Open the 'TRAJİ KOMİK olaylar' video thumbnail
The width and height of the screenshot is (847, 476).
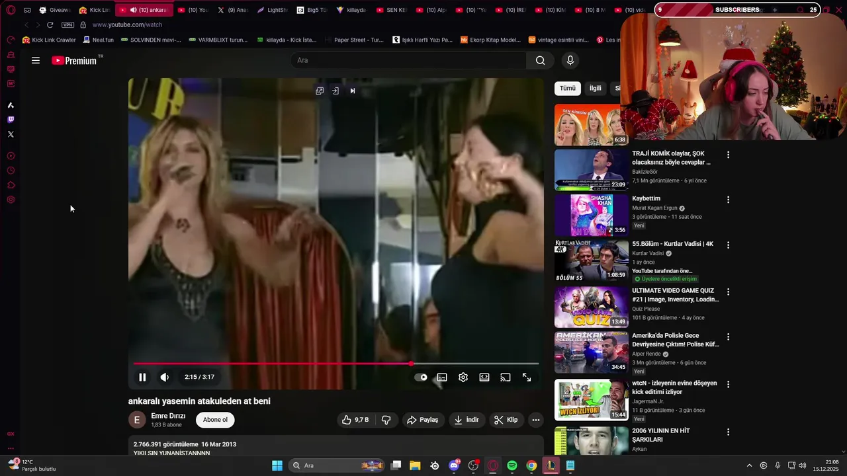591,169
